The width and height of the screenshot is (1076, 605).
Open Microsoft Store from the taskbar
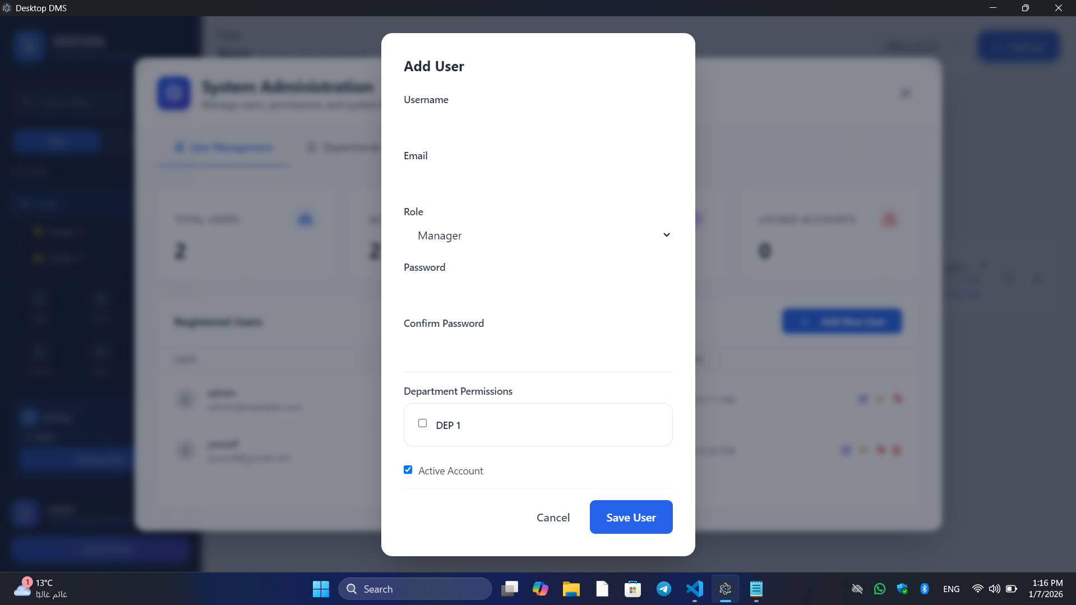point(632,589)
